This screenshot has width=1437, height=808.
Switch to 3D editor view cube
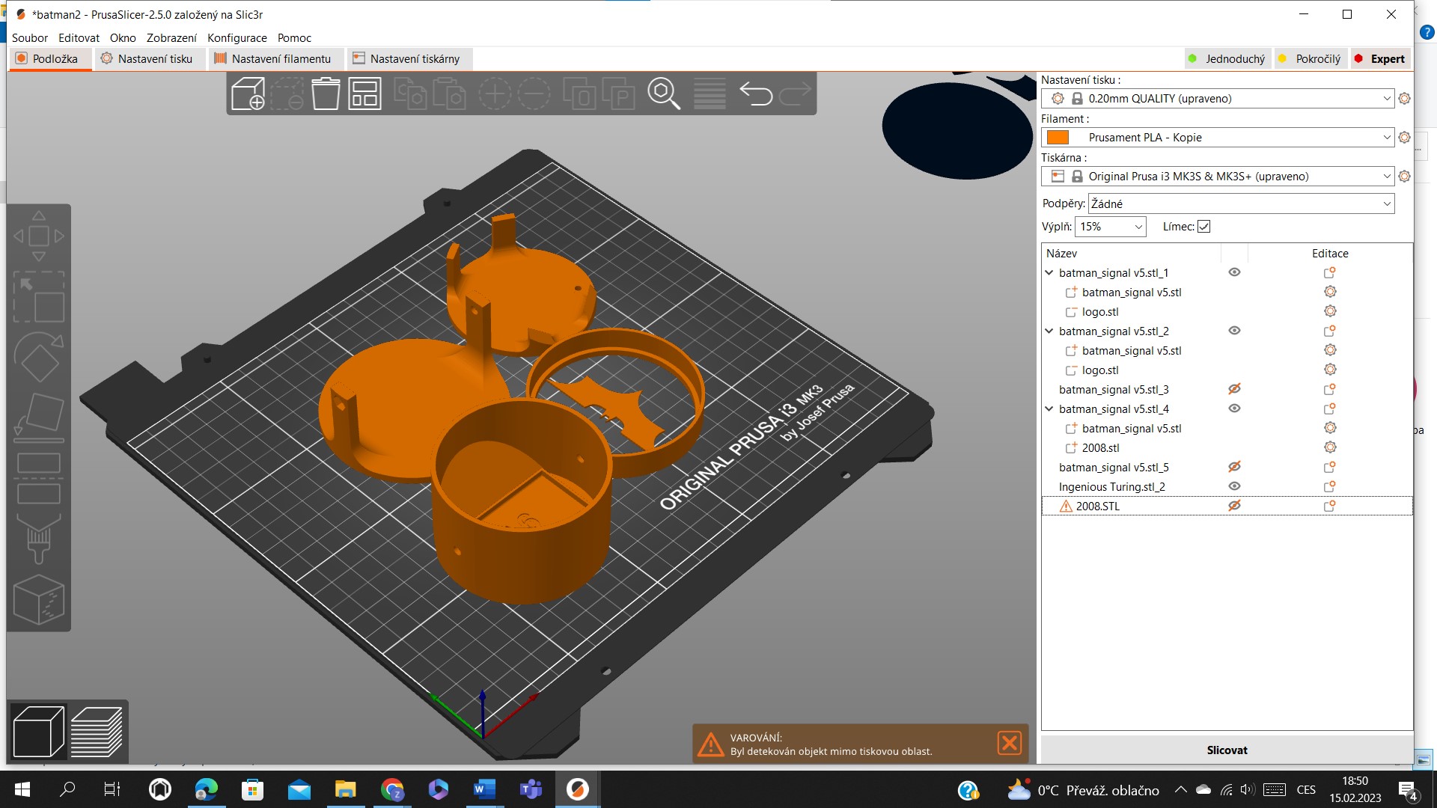(x=39, y=732)
